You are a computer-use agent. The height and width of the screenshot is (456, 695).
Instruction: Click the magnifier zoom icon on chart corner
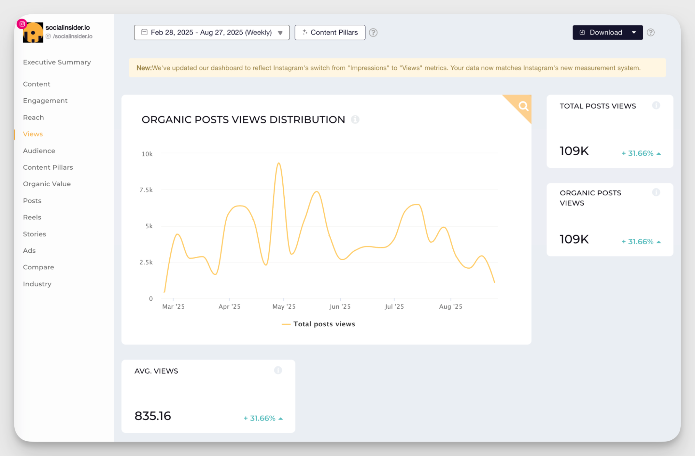click(x=523, y=106)
